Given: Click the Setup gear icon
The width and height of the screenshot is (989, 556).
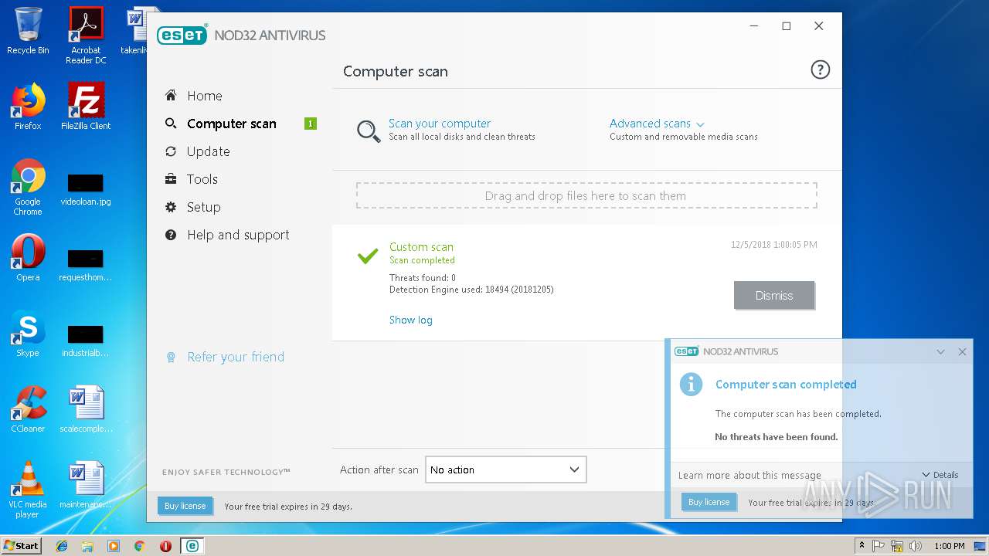Looking at the screenshot, I should click(x=171, y=207).
